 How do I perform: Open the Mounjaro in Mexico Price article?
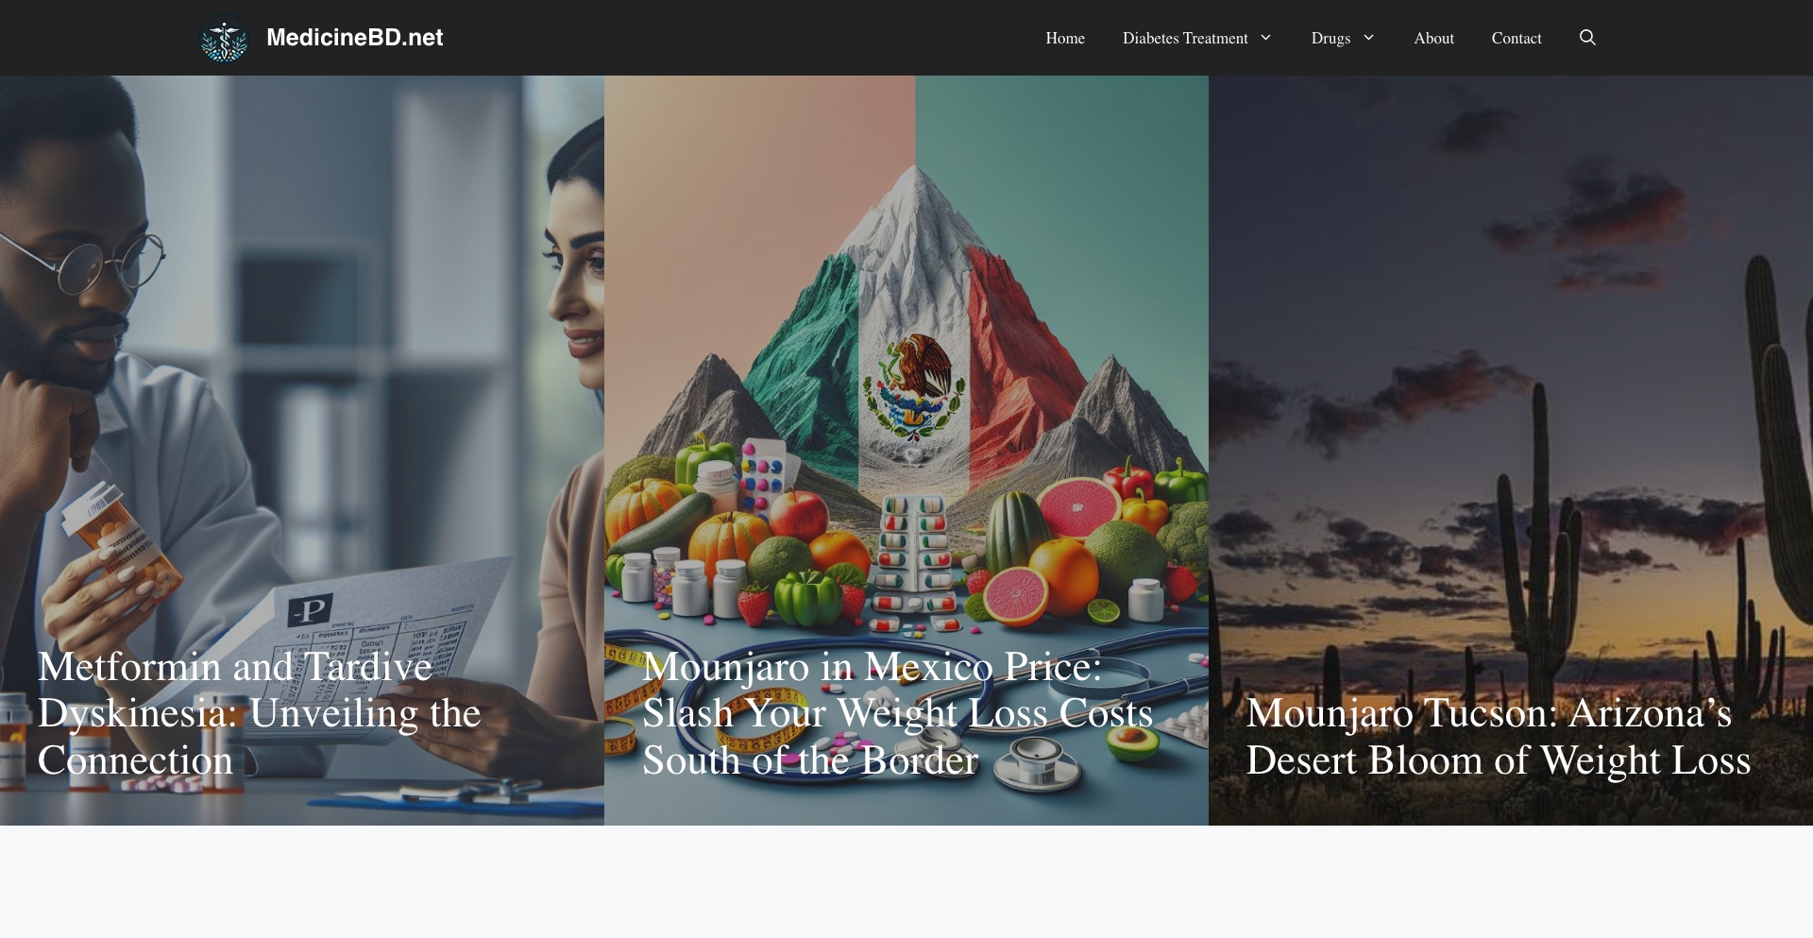(x=897, y=713)
